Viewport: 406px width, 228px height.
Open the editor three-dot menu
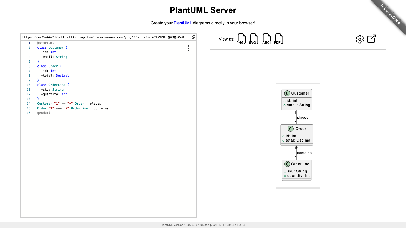coord(189,48)
